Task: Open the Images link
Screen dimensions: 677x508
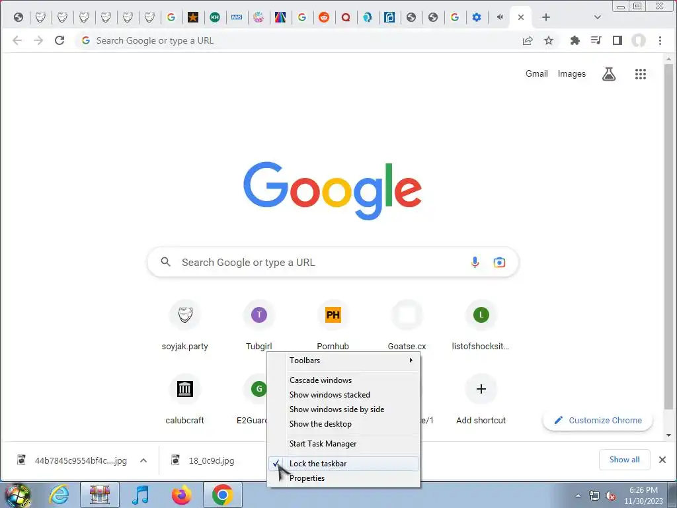Action: click(572, 74)
